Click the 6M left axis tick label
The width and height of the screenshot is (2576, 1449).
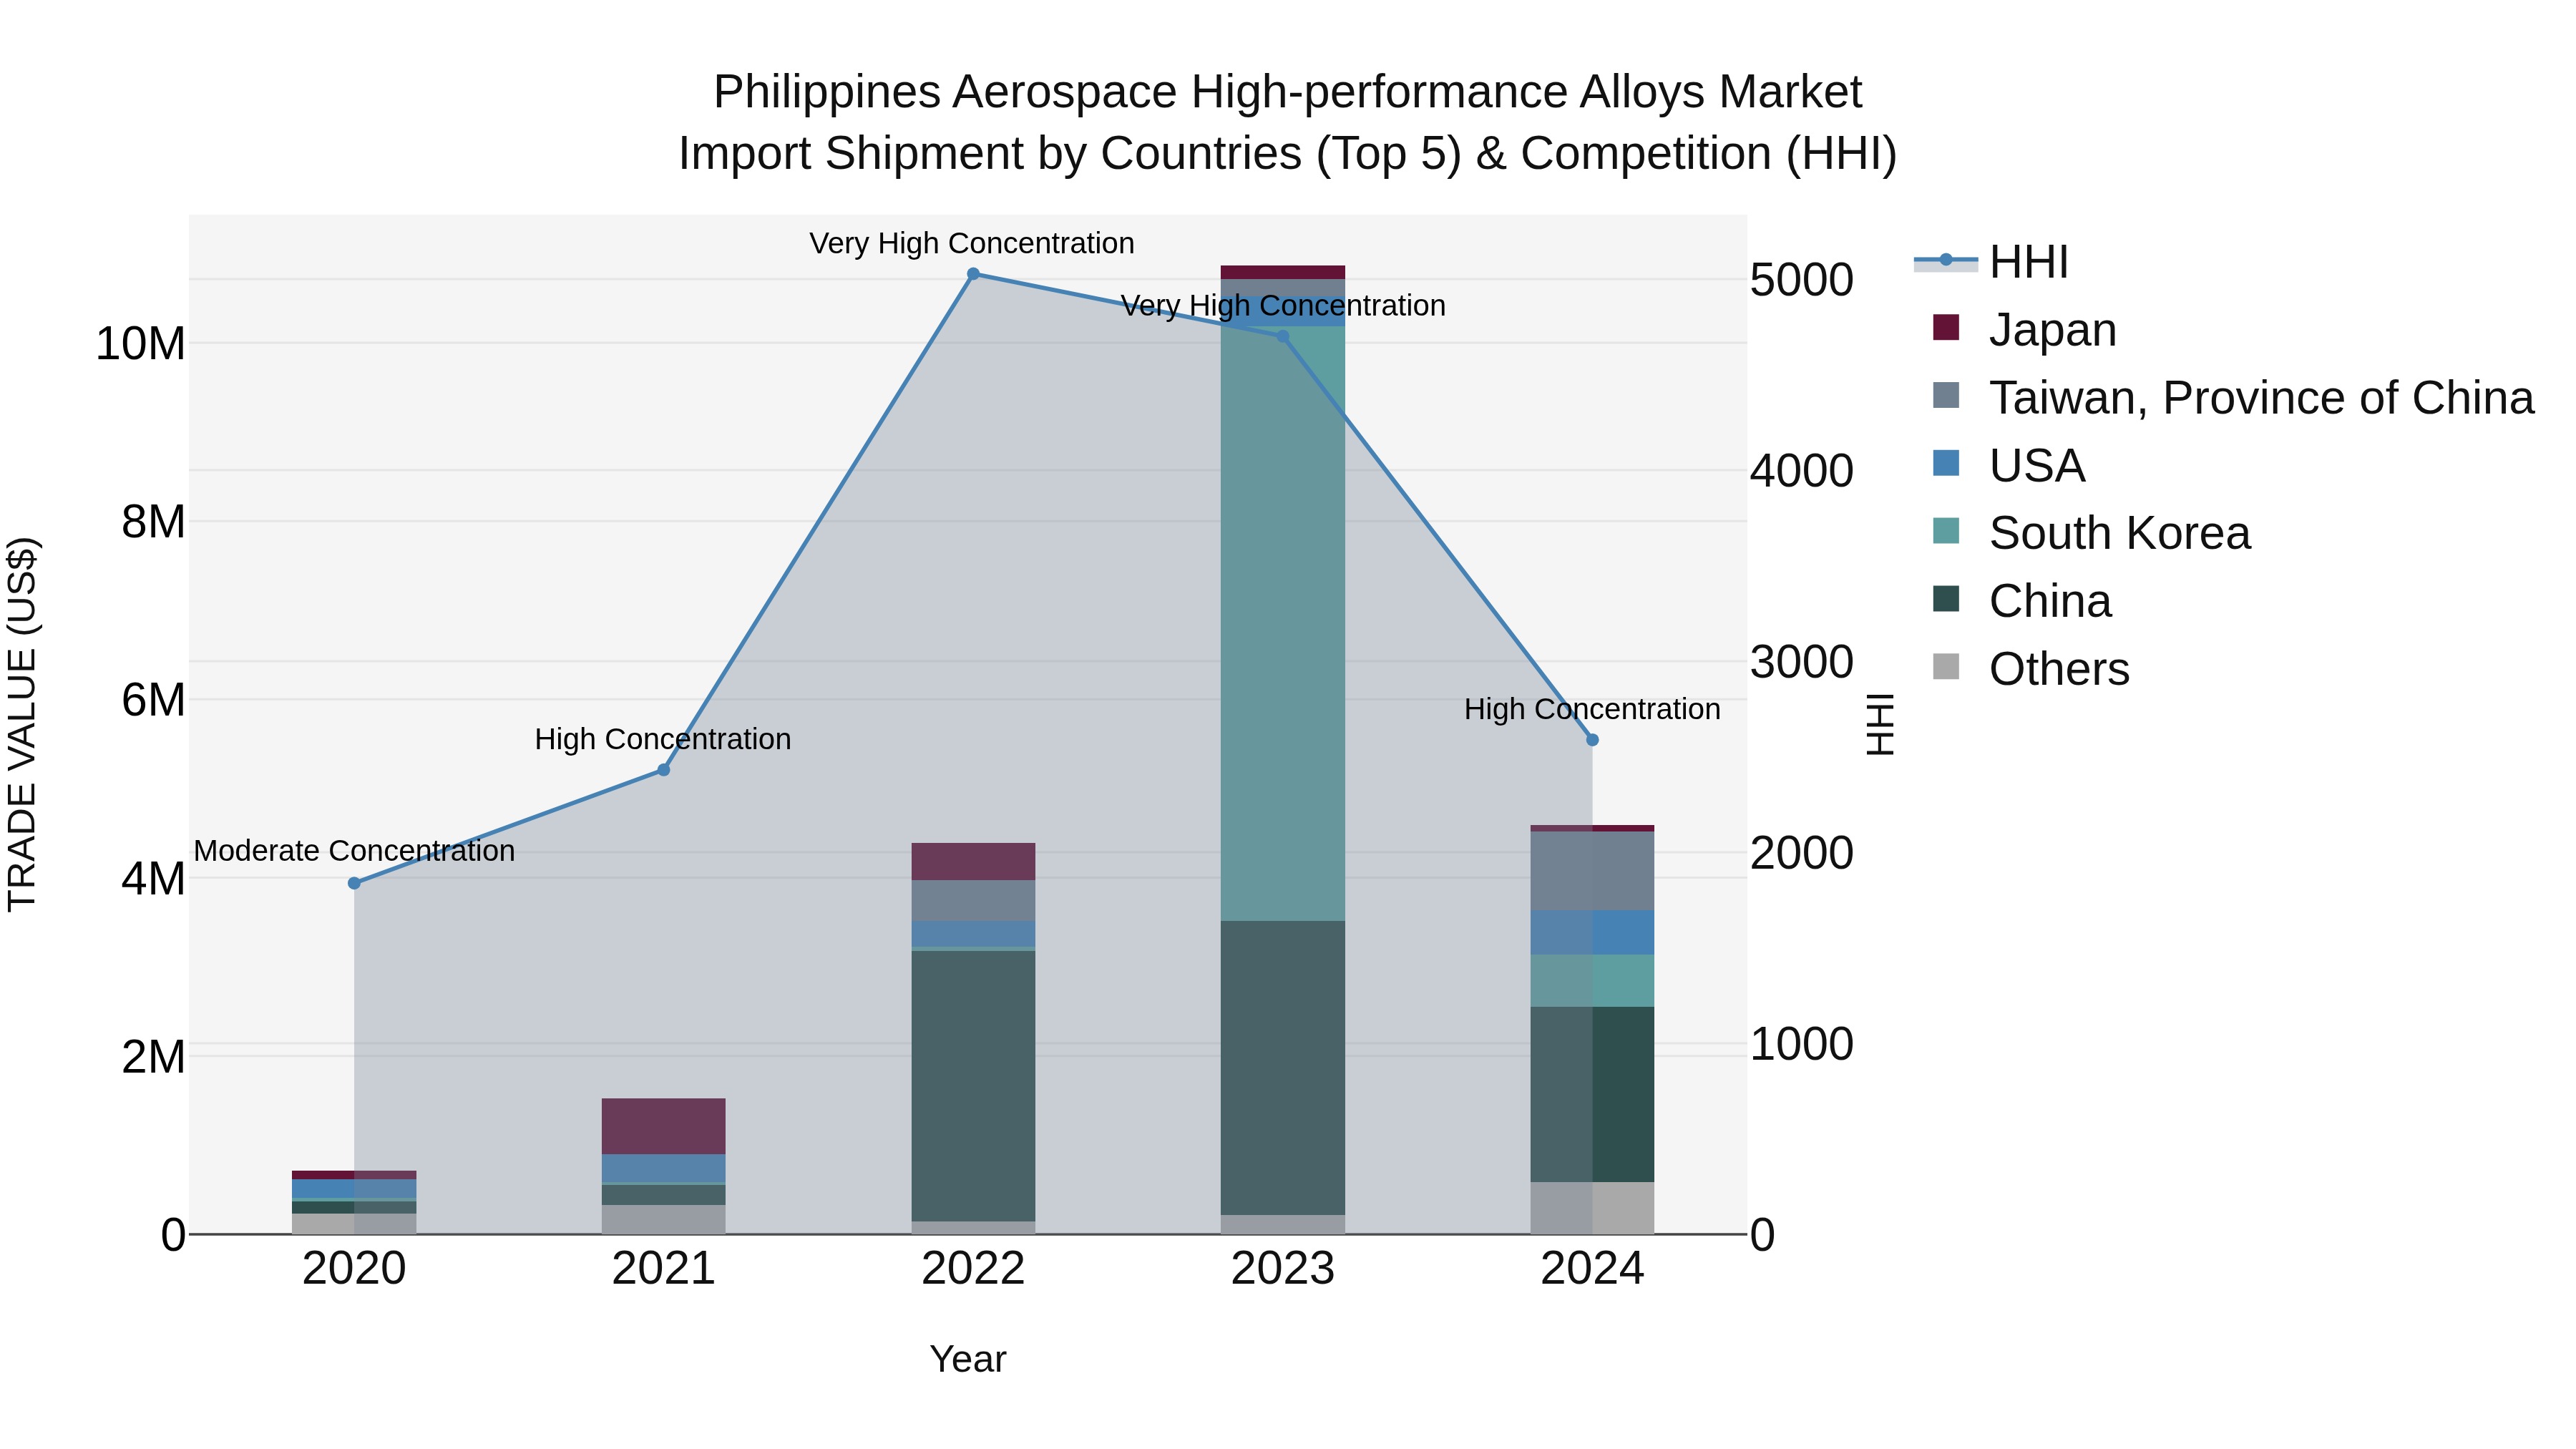153,700
